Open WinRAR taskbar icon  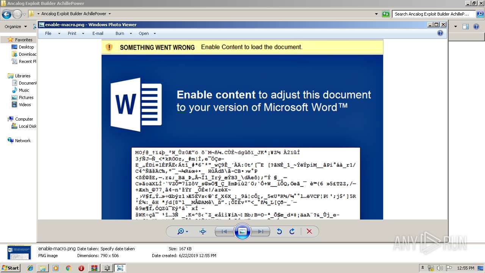point(94,268)
